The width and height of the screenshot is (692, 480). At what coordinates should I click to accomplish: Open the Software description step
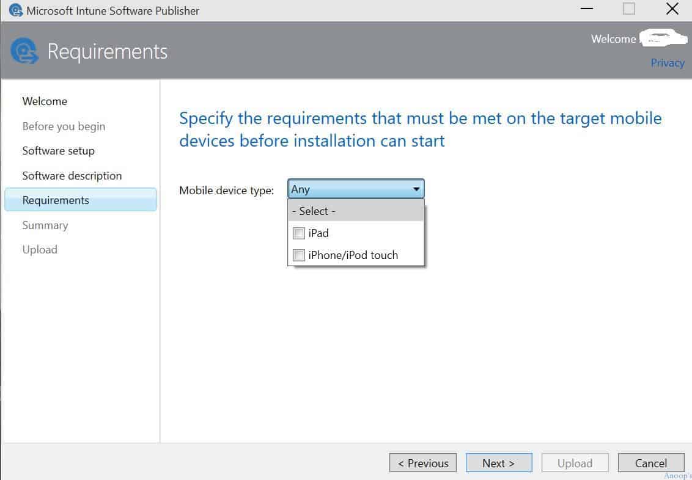click(72, 176)
